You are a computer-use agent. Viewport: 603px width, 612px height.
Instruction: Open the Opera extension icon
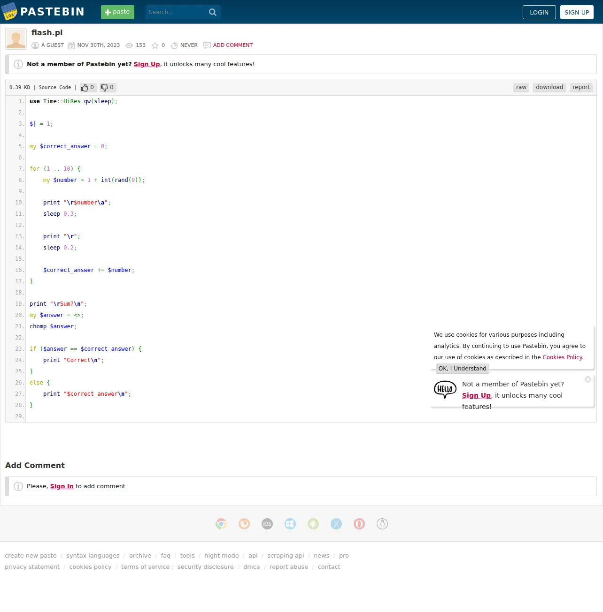tap(359, 524)
